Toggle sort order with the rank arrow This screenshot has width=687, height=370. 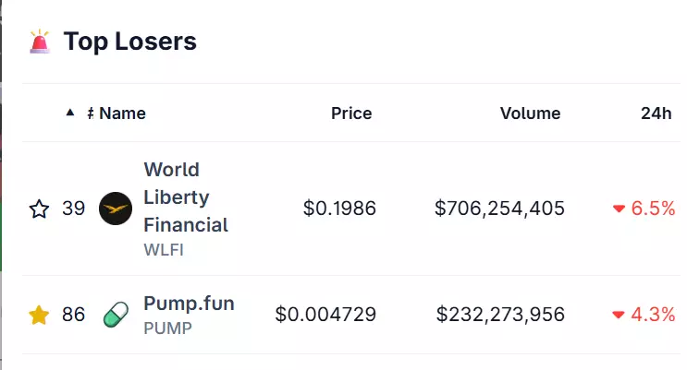click(70, 113)
